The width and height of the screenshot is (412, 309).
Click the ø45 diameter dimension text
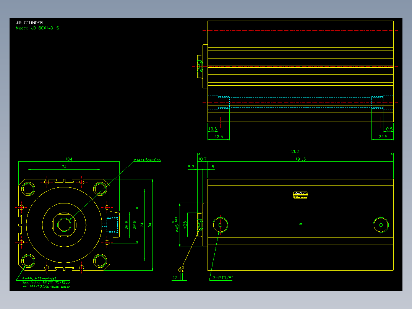177,225
